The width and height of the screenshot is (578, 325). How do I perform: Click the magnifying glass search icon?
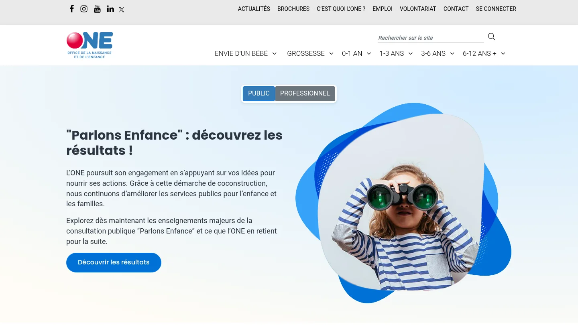(x=492, y=37)
